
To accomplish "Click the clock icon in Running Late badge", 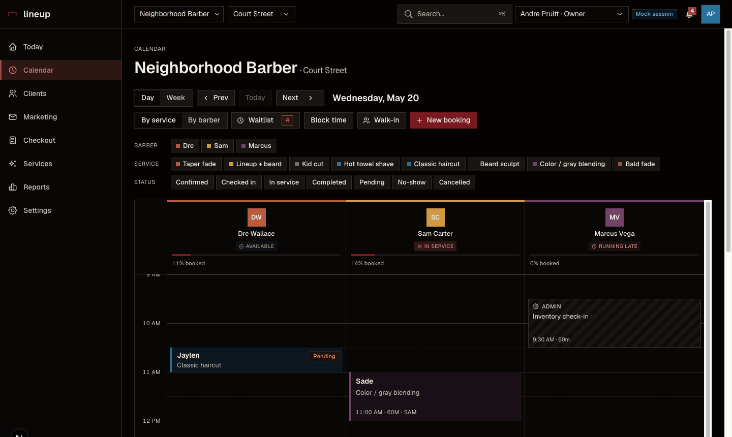I will point(594,246).
